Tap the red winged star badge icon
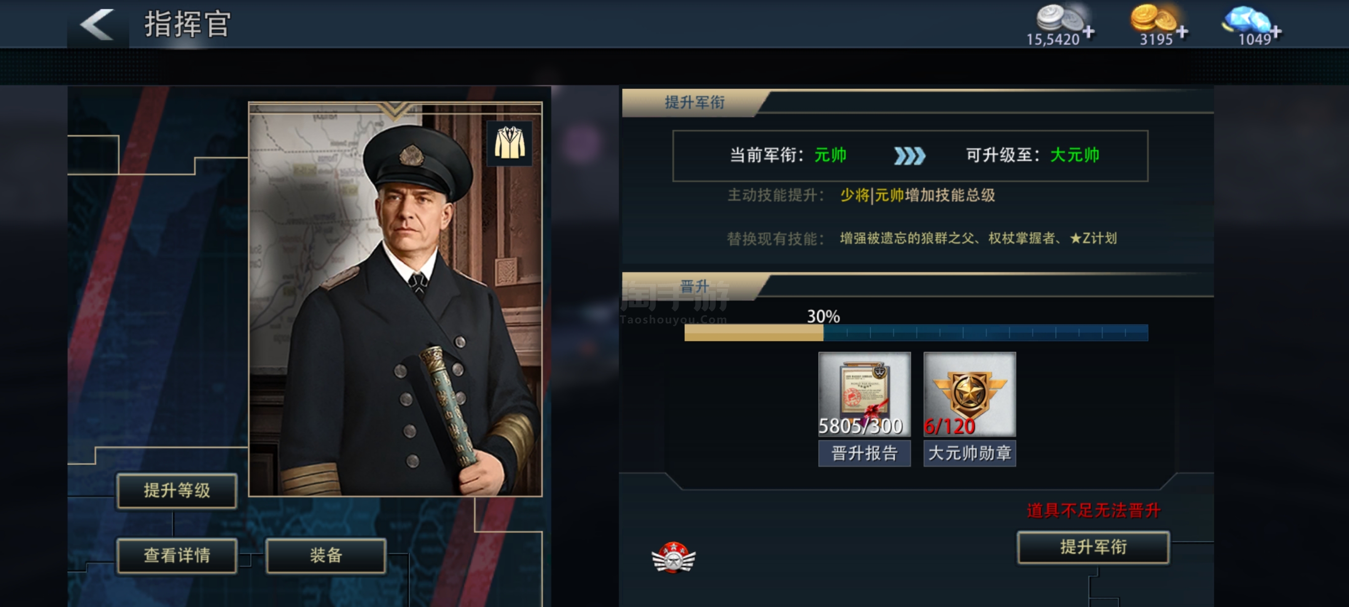 pyautogui.click(x=674, y=557)
